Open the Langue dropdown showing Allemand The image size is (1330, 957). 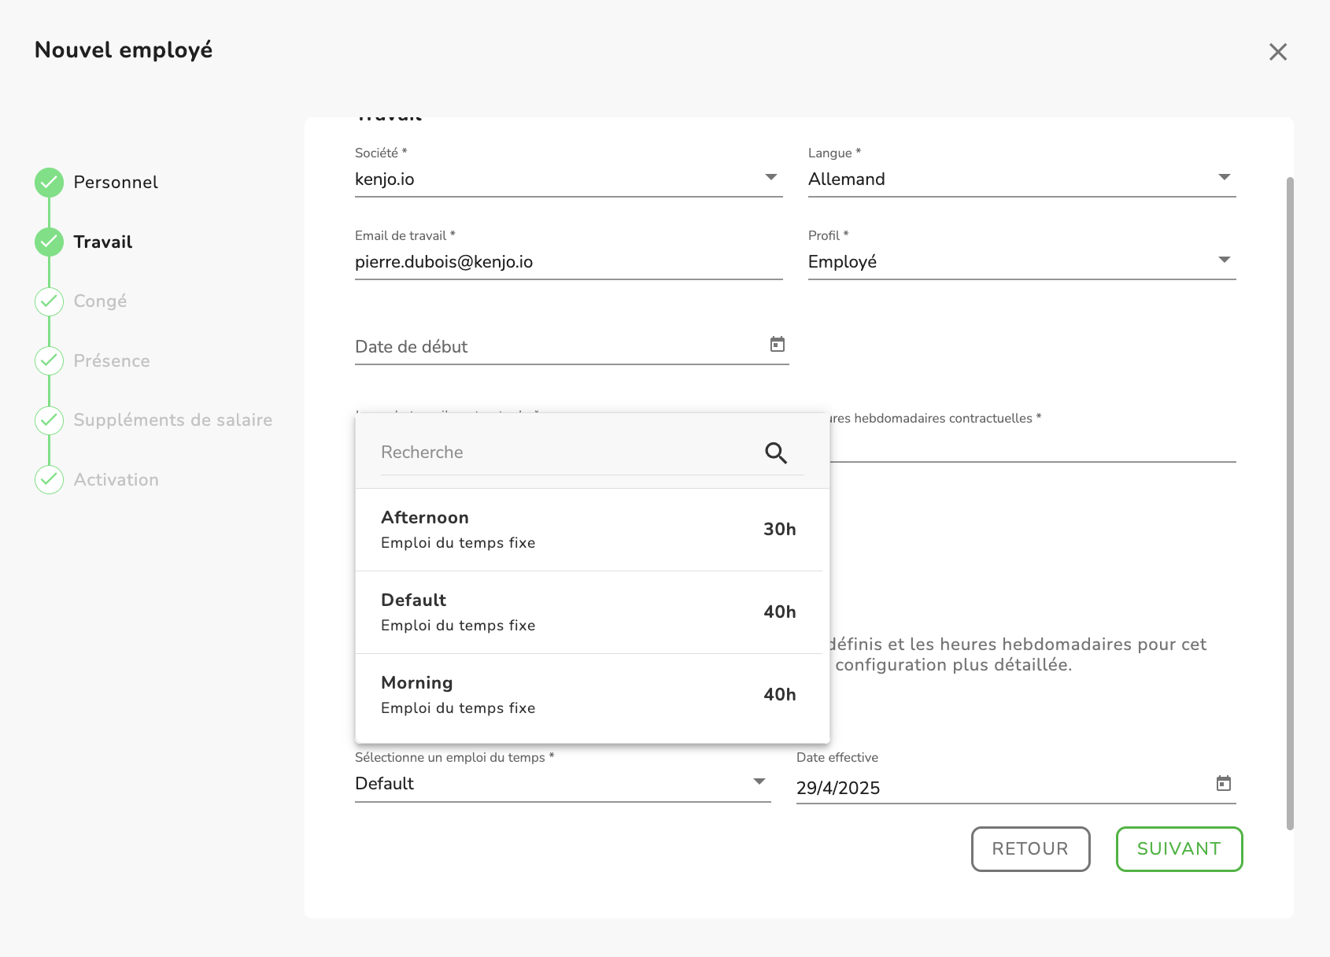point(1224,178)
